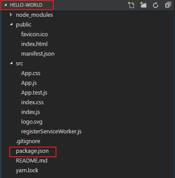Viewport: 175px width, 178px height.
Task: Open App.css file
Action: click(31, 73)
